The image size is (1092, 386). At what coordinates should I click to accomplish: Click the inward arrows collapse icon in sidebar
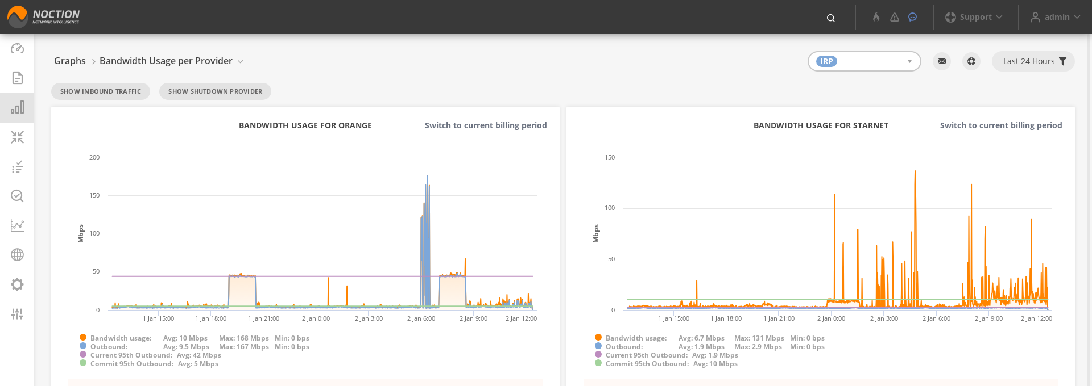[x=17, y=137]
